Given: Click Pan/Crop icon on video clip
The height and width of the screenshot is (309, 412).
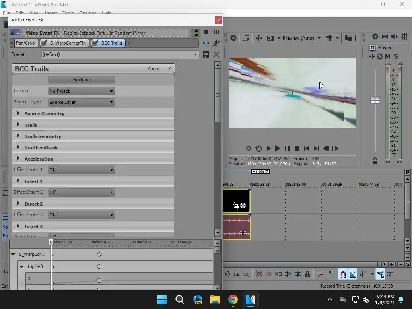Looking at the screenshot, I should click(236, 206).
